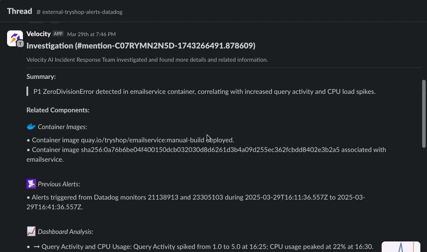Image resolution: width=427 pixels, height=252 pixels.
Task: Click the Previous Alerts section label
Action: pyautogui.click(x=59, y=184)
